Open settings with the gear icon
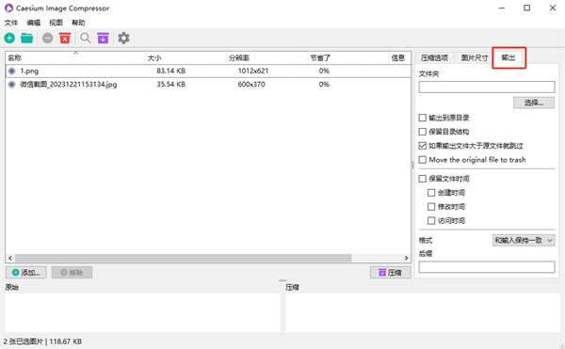 point(123,38)
